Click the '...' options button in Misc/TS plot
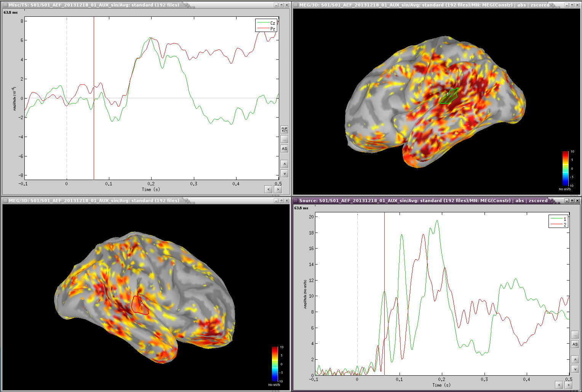This screenshot has width=582, height=392. (x=284, y=139)
